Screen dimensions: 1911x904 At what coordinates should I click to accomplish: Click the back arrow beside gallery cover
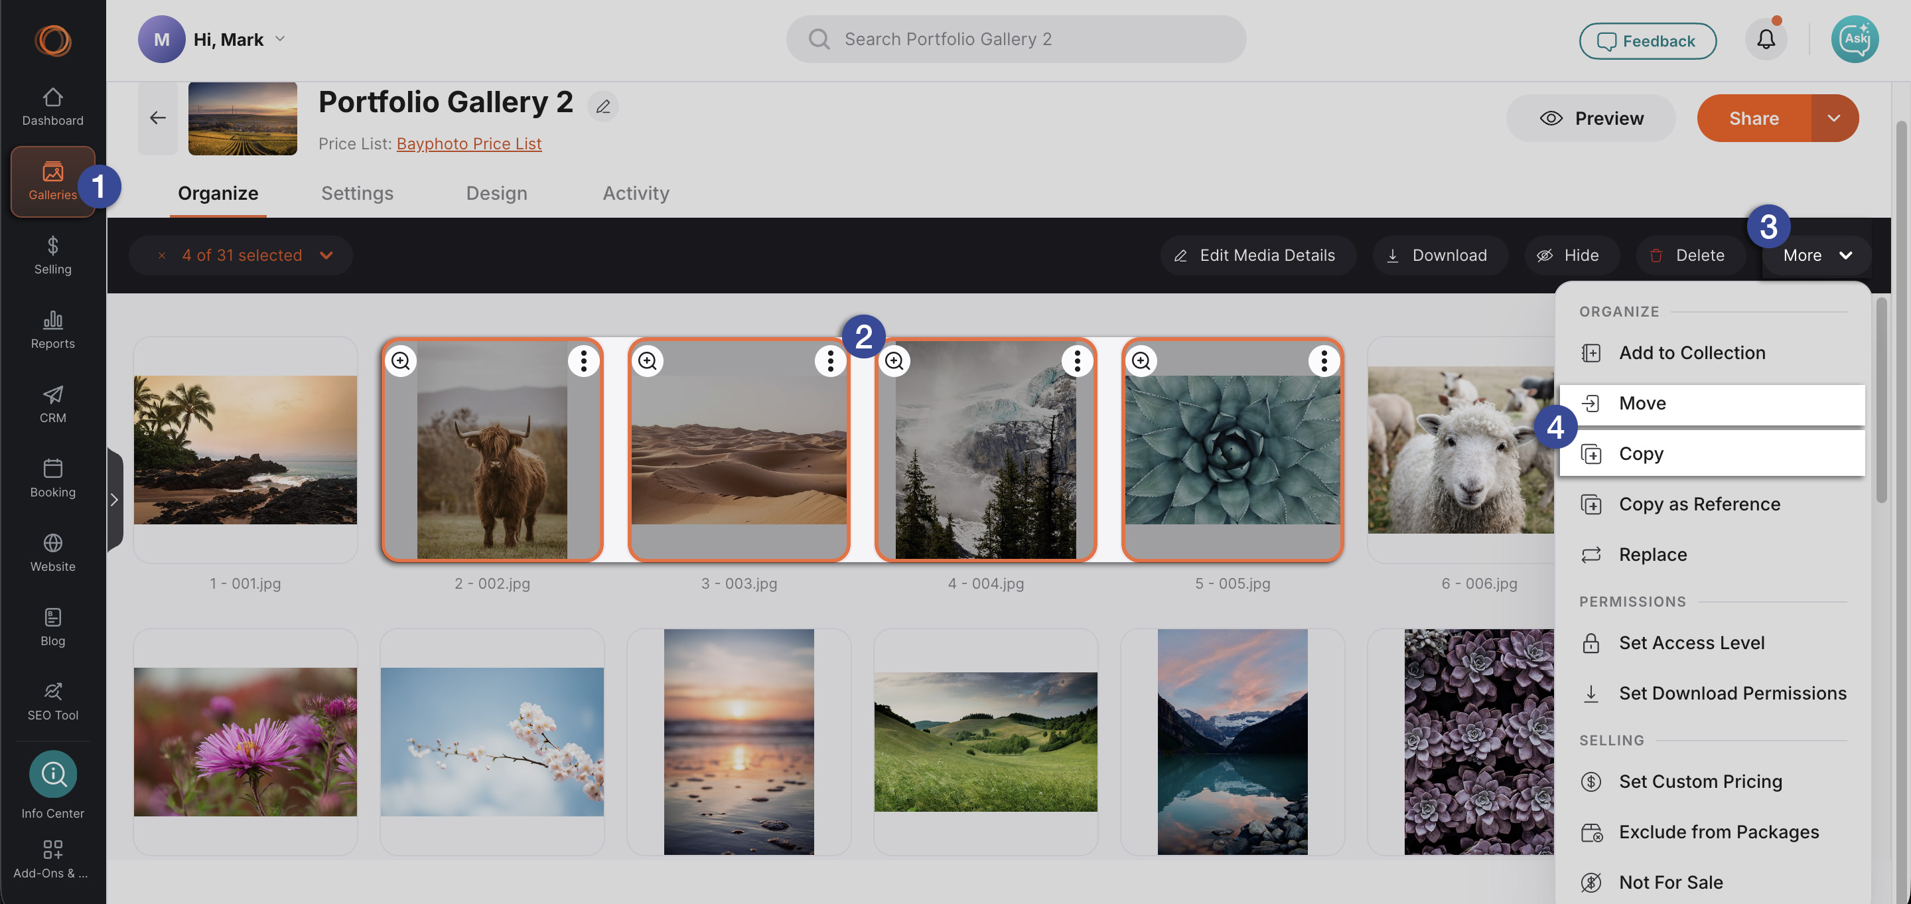[x=157, y=118]
